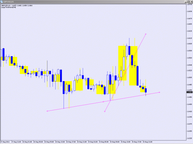
Task: Select the steep trendline's middle handle
Action: point(125,73)
